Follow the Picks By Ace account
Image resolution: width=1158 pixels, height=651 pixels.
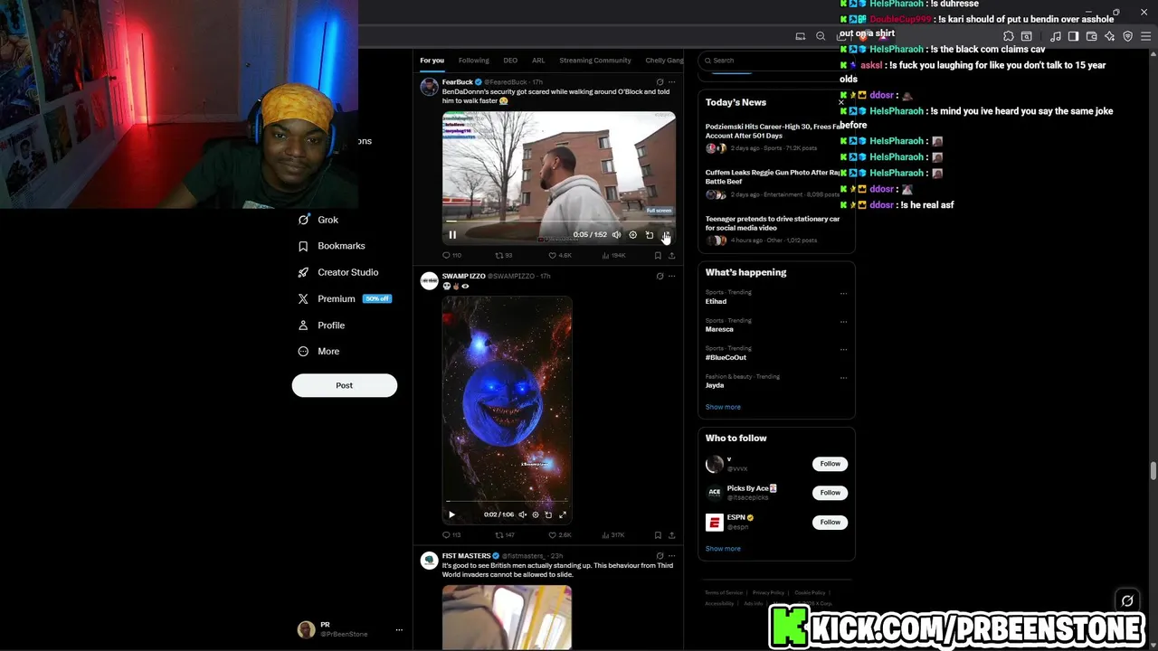pos(830,493)
